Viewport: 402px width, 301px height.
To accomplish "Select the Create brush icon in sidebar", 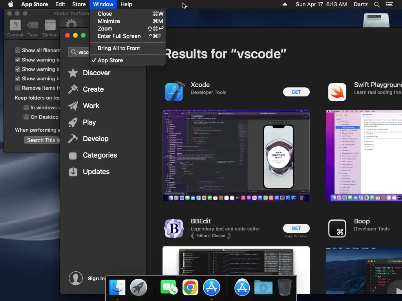I will coord(73,89).
